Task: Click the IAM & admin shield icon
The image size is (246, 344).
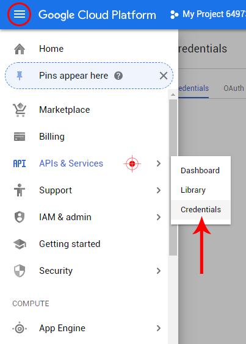Action: click(20, 217)
